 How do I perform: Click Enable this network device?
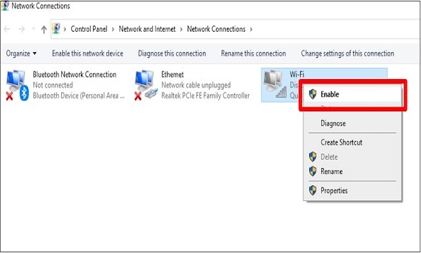tap(87, 53)
